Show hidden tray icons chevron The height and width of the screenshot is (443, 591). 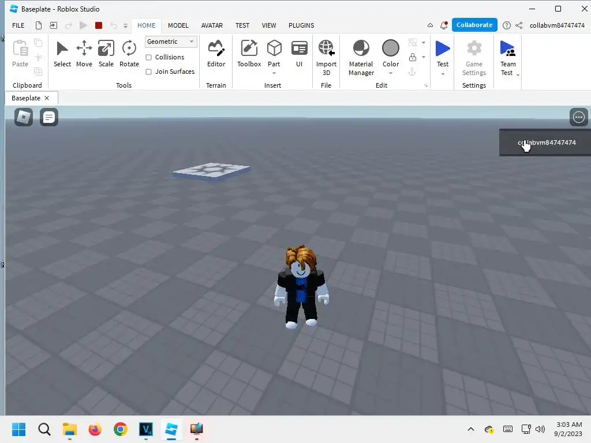(x=471, y=429)
